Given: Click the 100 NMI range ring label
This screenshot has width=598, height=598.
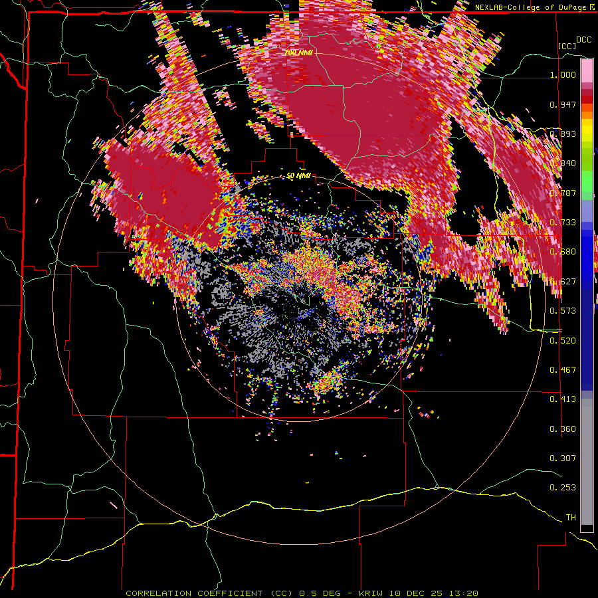Looking at the screenshot, I should point(298,52).
